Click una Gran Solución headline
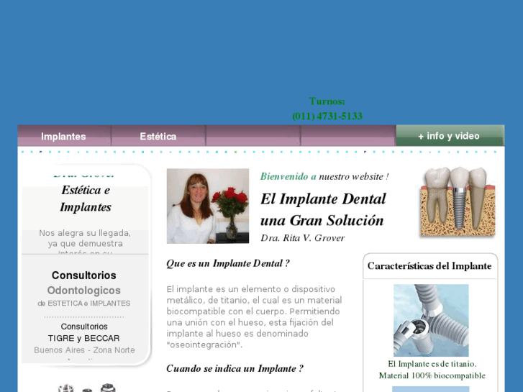 click(x=322, y=221)
